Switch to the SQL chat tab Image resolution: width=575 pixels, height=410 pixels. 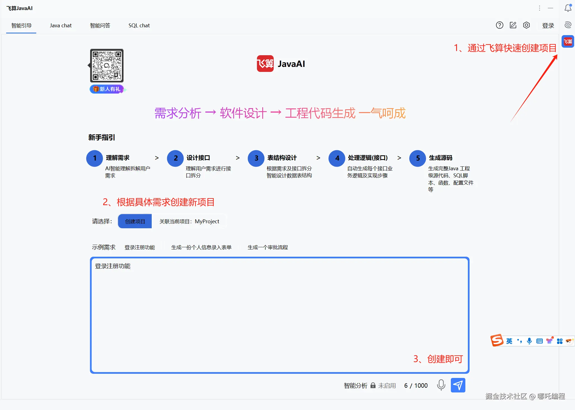click(x=139, y=26)
